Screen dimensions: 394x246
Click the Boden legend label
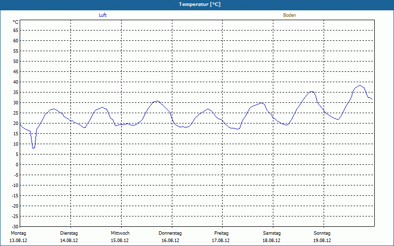(290, 15)
